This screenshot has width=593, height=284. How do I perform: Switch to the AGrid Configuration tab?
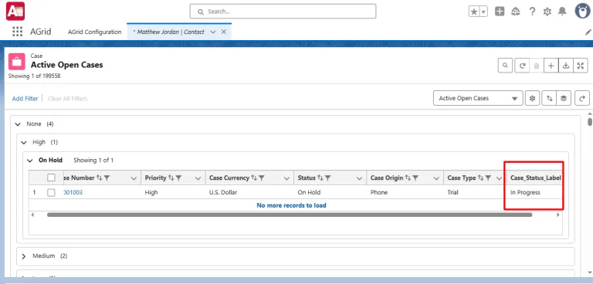pyautogui.click(x=94, y=32)
